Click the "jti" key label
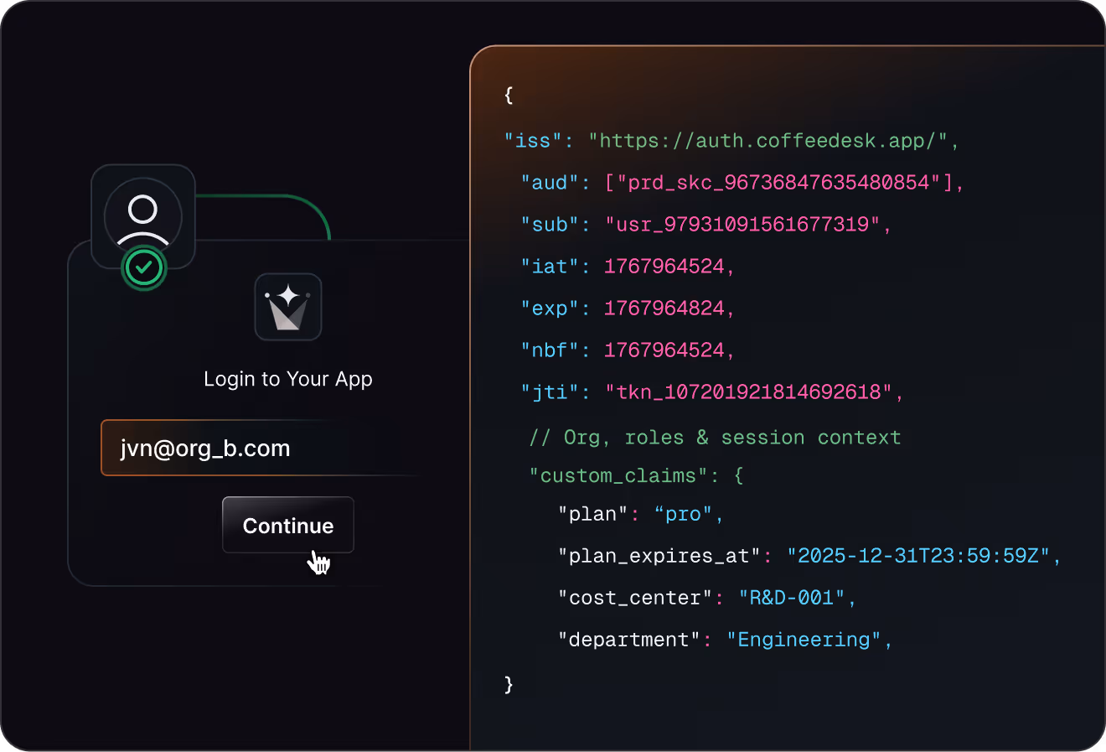The width and height of the screenshot is (1106, 752). click(x=550, y=392)
